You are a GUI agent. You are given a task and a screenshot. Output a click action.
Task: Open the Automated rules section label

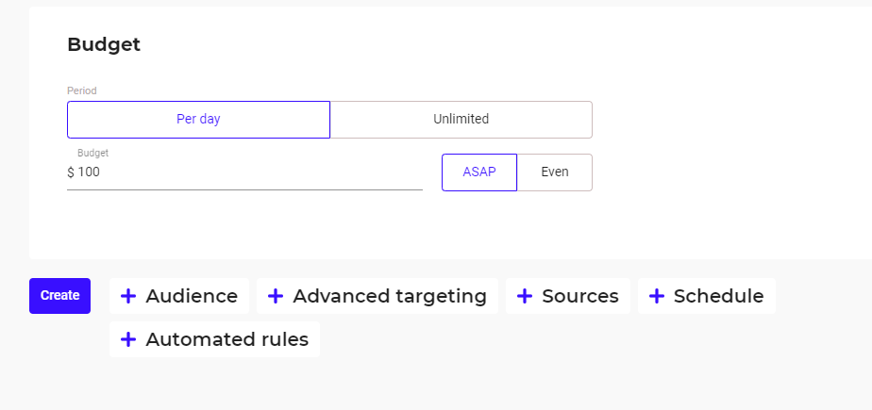tap(226, 339)
